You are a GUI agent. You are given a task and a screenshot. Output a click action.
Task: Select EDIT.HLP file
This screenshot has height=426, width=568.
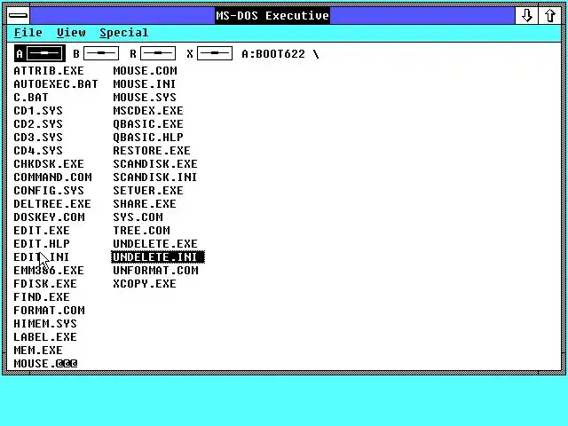[42, 244]
